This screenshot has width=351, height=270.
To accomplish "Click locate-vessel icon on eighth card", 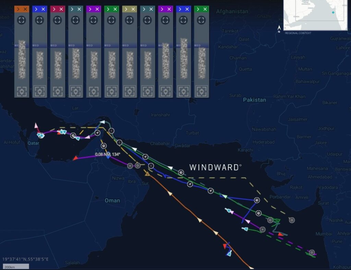I will 147,91.
